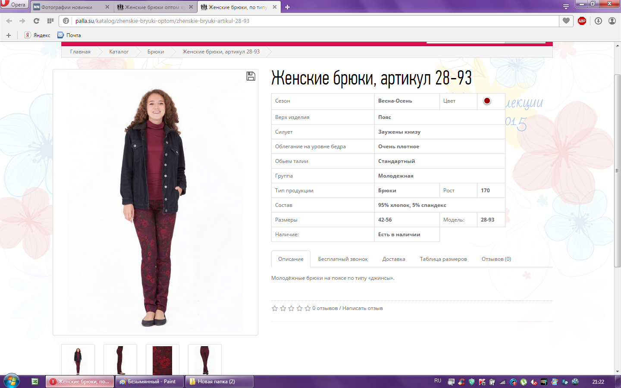Open 'Новая папка (2)' from the taskbar
This screenshot has width=621, height=388.
click(219, 382)
